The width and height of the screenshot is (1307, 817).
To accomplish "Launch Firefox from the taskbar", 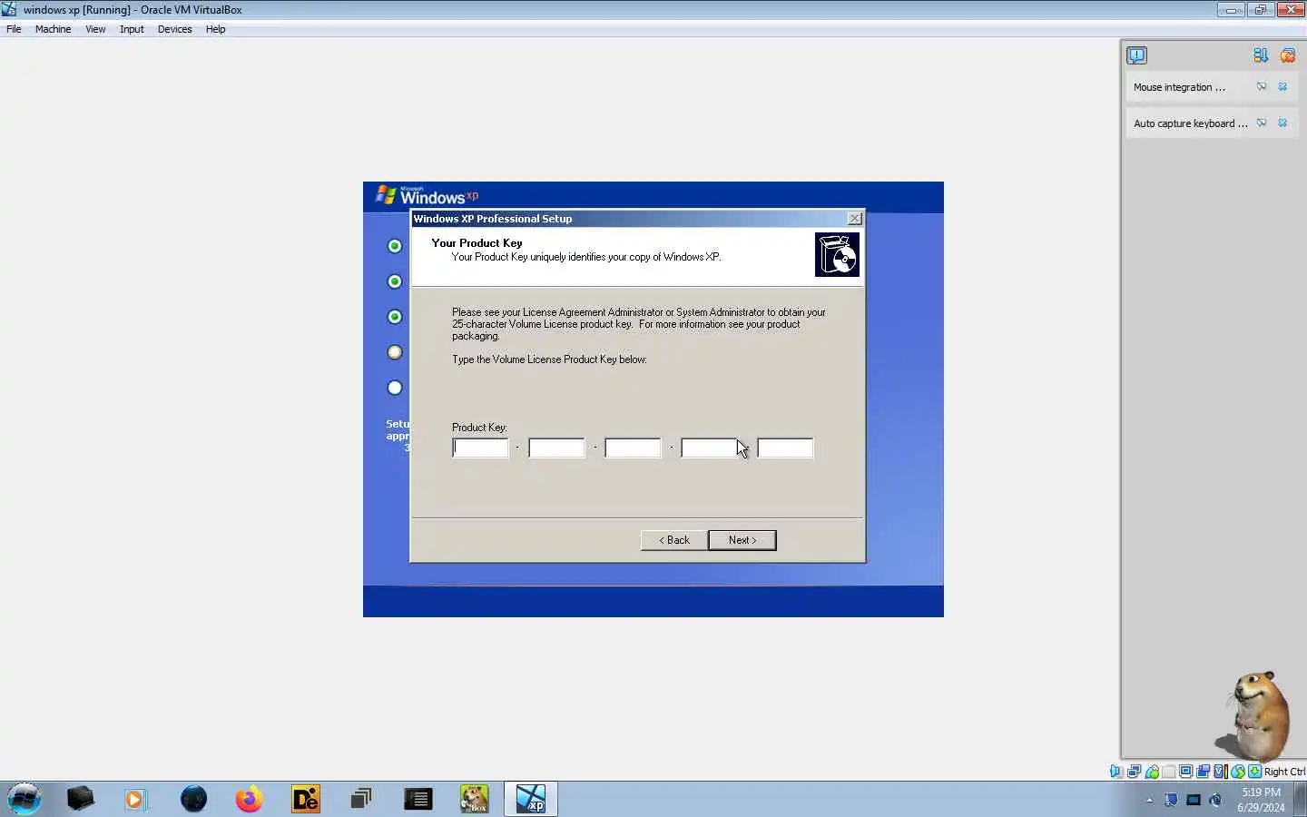I will point(249,799).
